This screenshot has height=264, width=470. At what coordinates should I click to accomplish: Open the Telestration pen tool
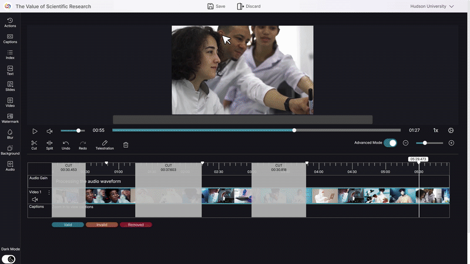105,144
